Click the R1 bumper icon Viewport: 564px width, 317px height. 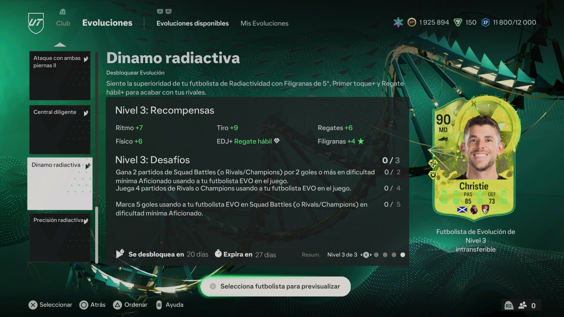pyautogui.click(x=168, y=11)
